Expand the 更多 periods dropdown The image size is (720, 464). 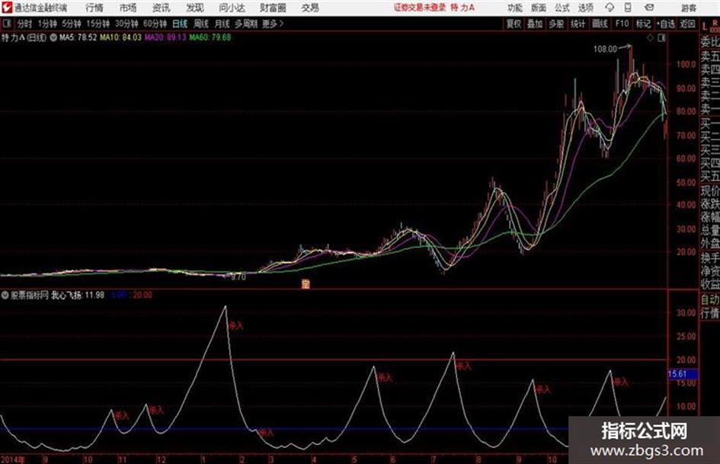274,24
